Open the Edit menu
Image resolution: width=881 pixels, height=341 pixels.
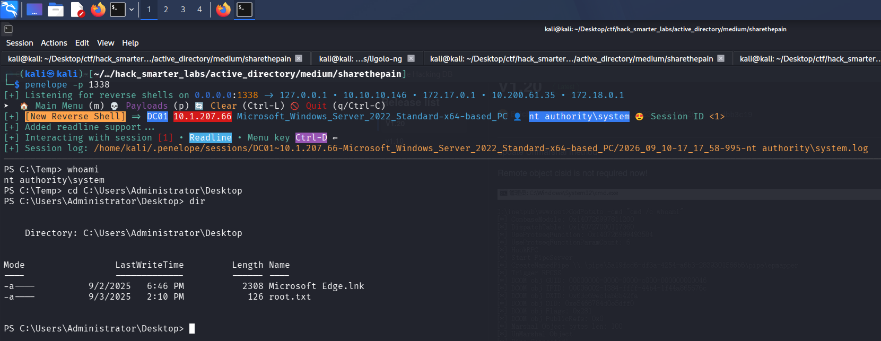coord(82,43)
